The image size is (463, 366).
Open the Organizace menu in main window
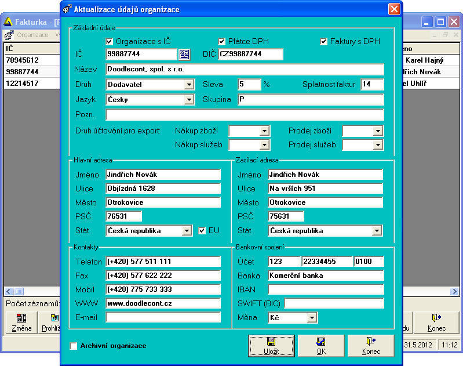tap(32, 35)
